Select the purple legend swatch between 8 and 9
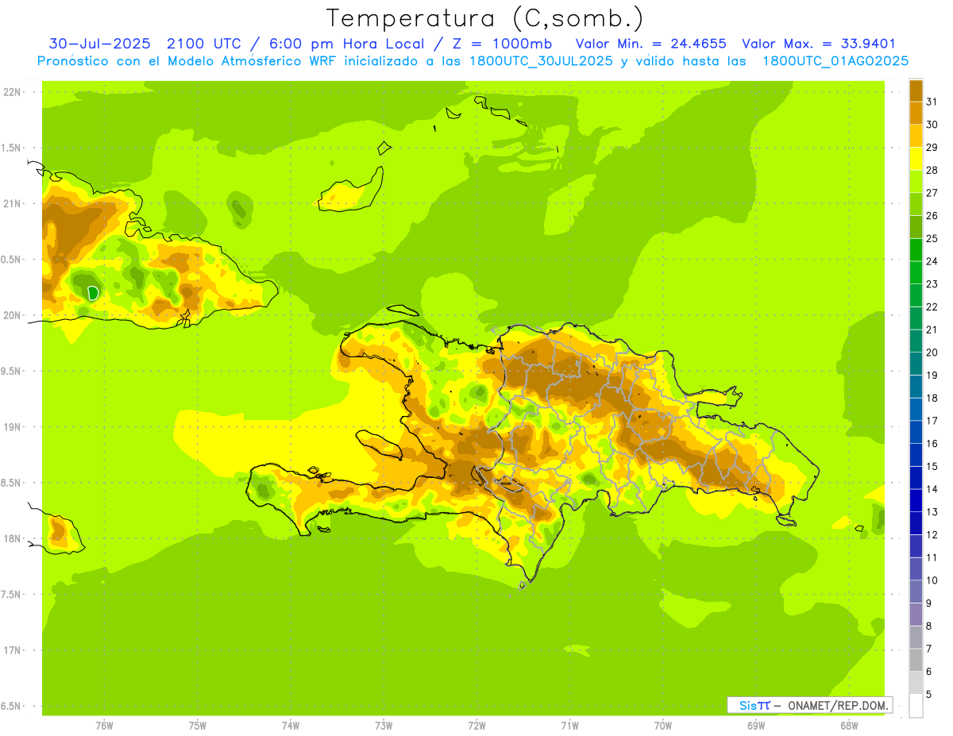953x736 pixels. 916,615
